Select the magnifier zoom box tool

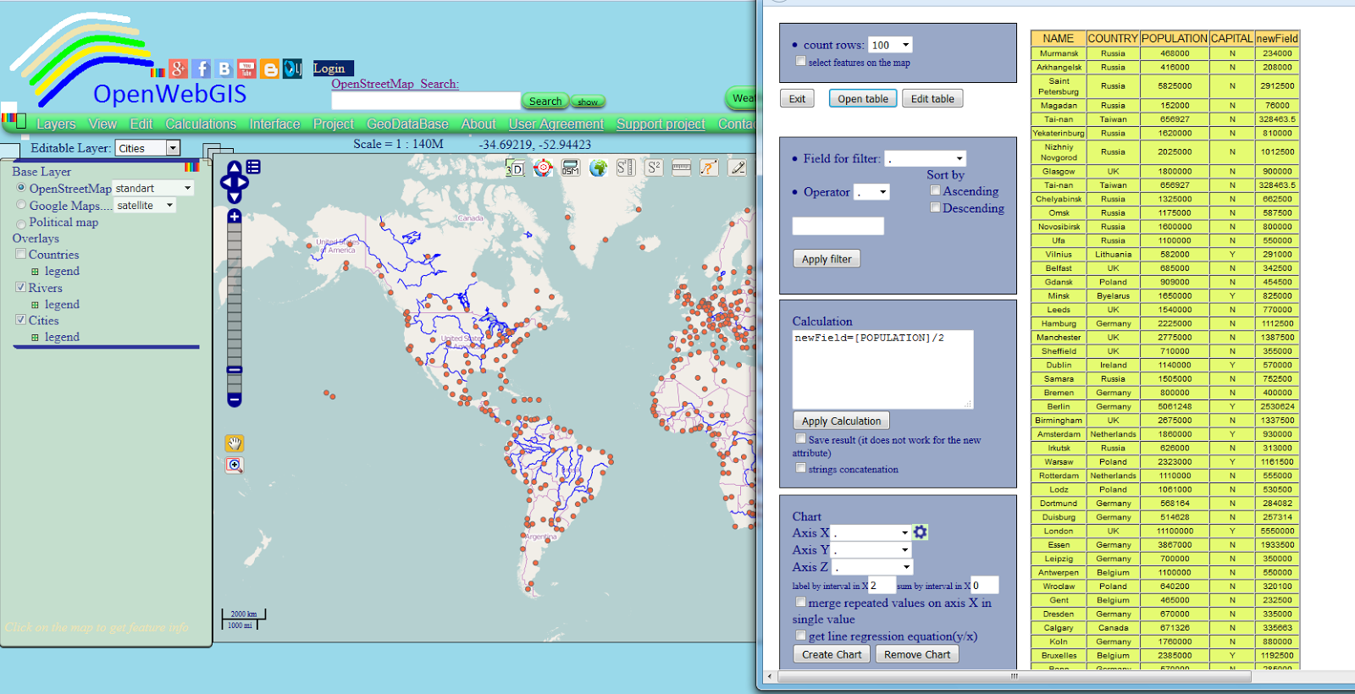click(x=235, y=465)
